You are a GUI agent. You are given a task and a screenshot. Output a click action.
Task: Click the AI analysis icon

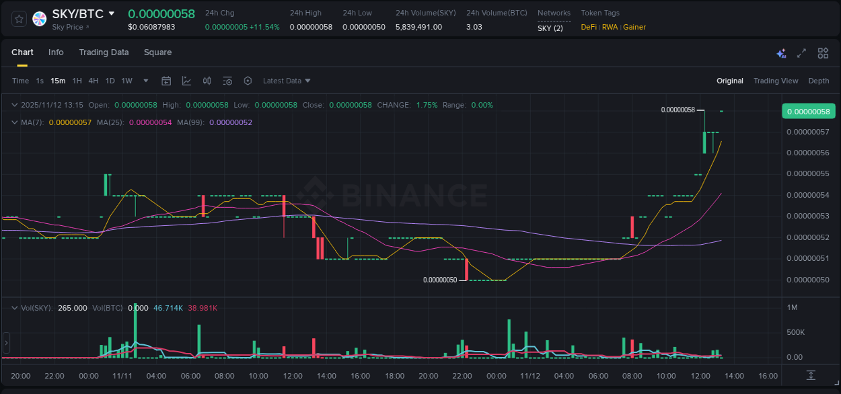[781, 52]
